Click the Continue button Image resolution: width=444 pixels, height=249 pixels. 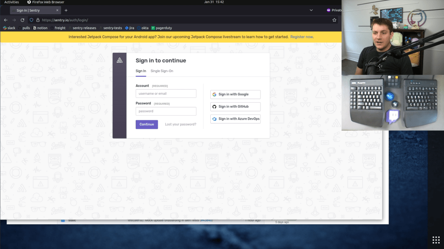(x=147, y=125)
